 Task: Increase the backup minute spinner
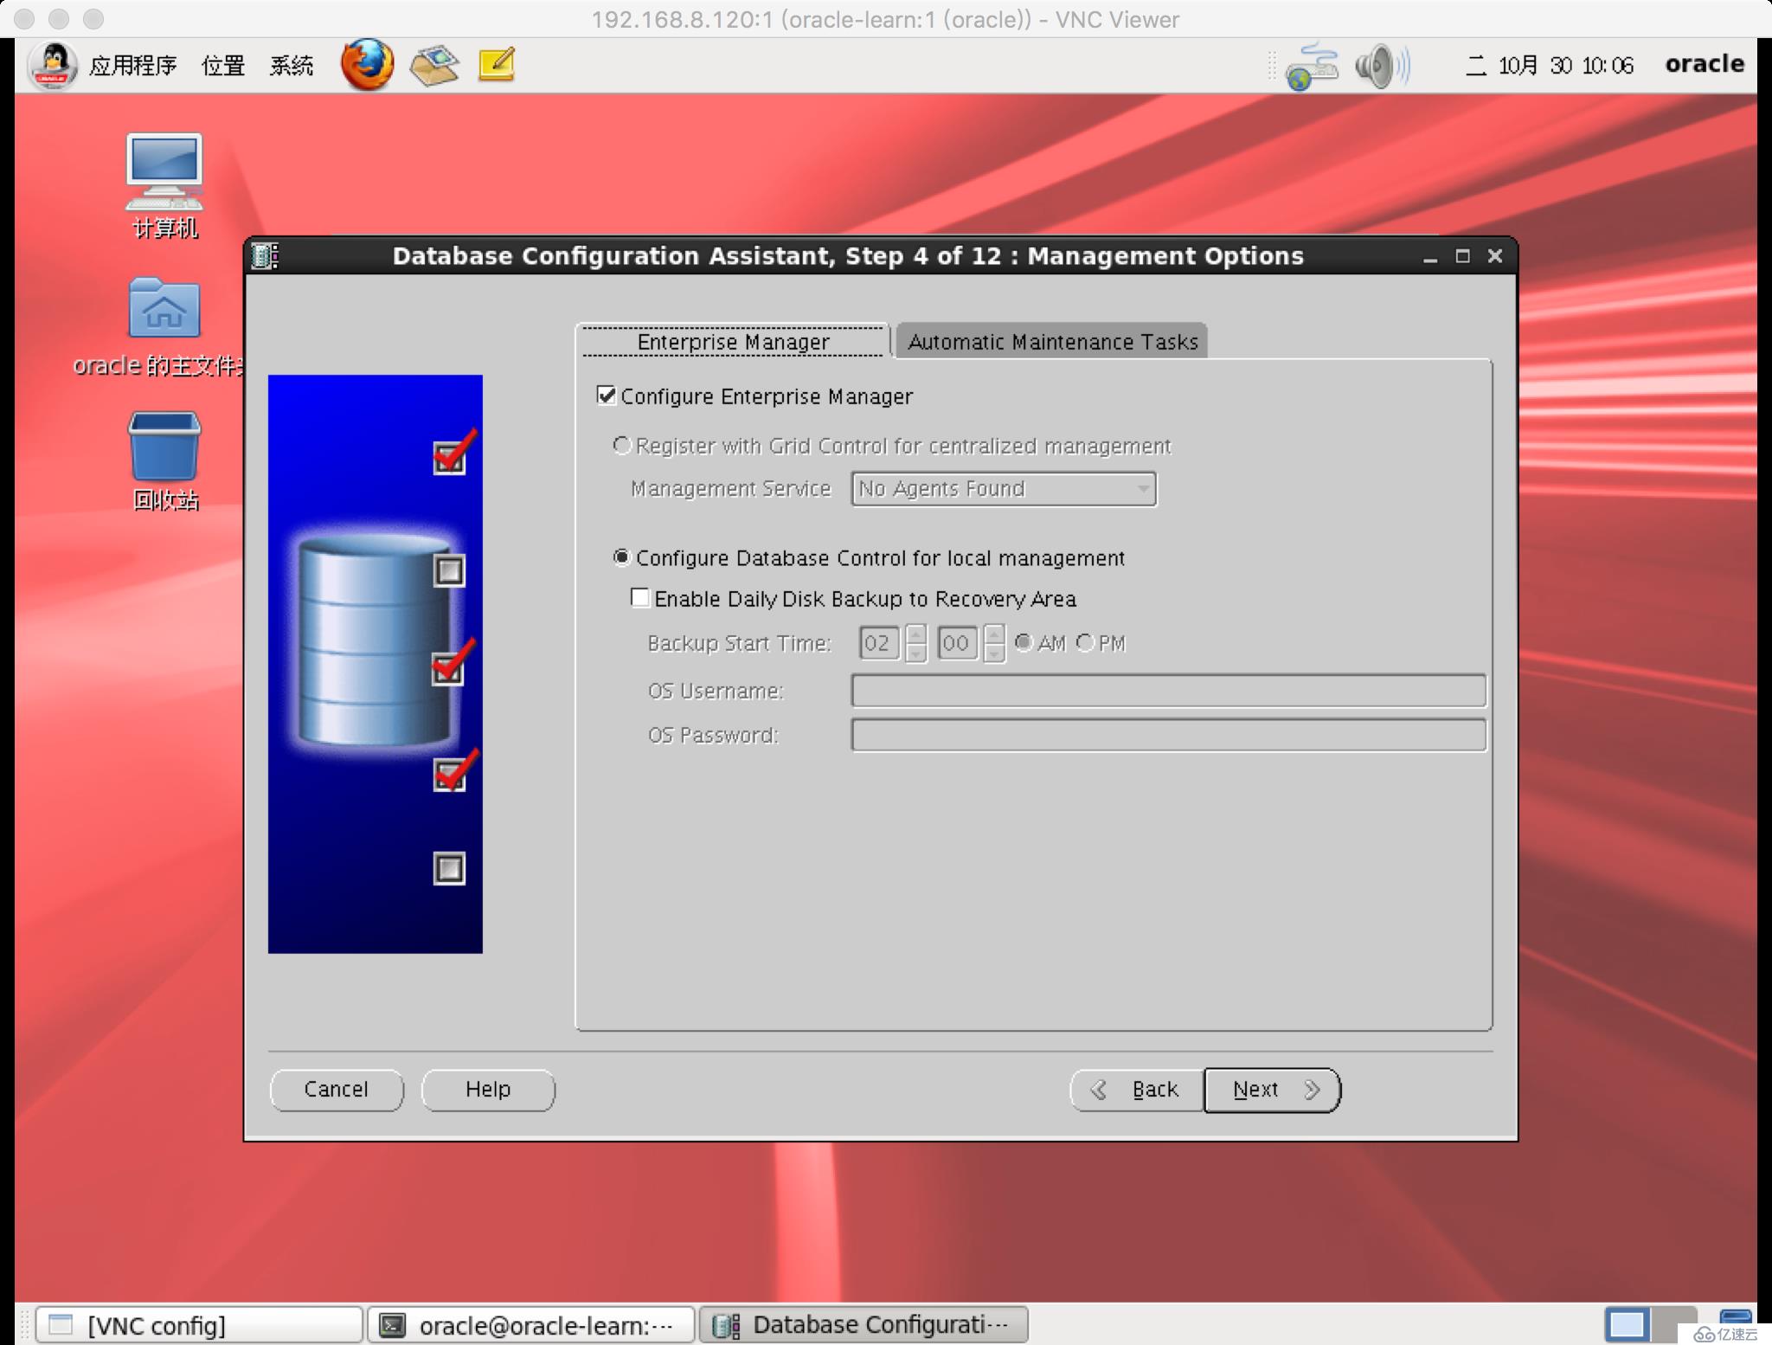995,634
